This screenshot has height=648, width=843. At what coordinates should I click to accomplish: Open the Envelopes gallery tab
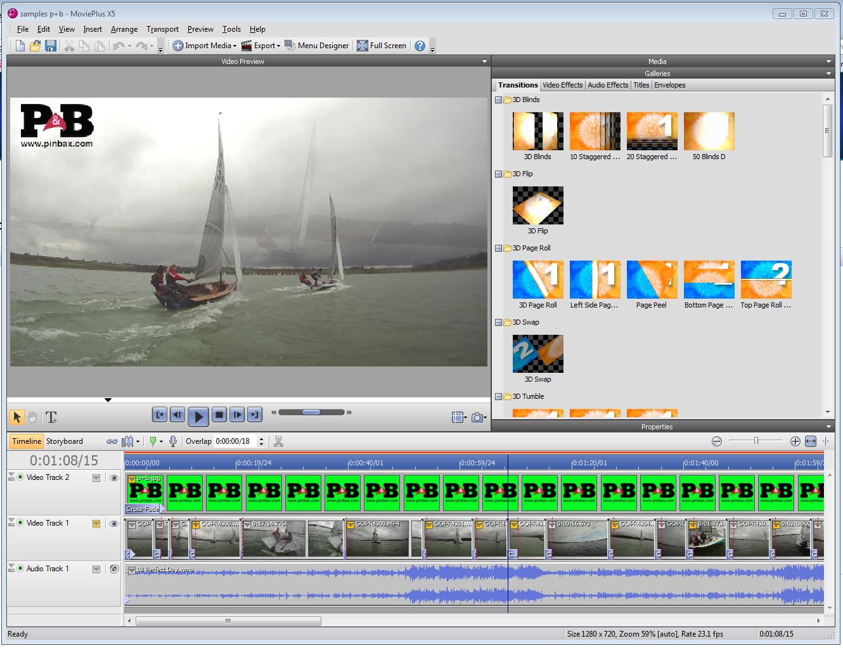670,85
